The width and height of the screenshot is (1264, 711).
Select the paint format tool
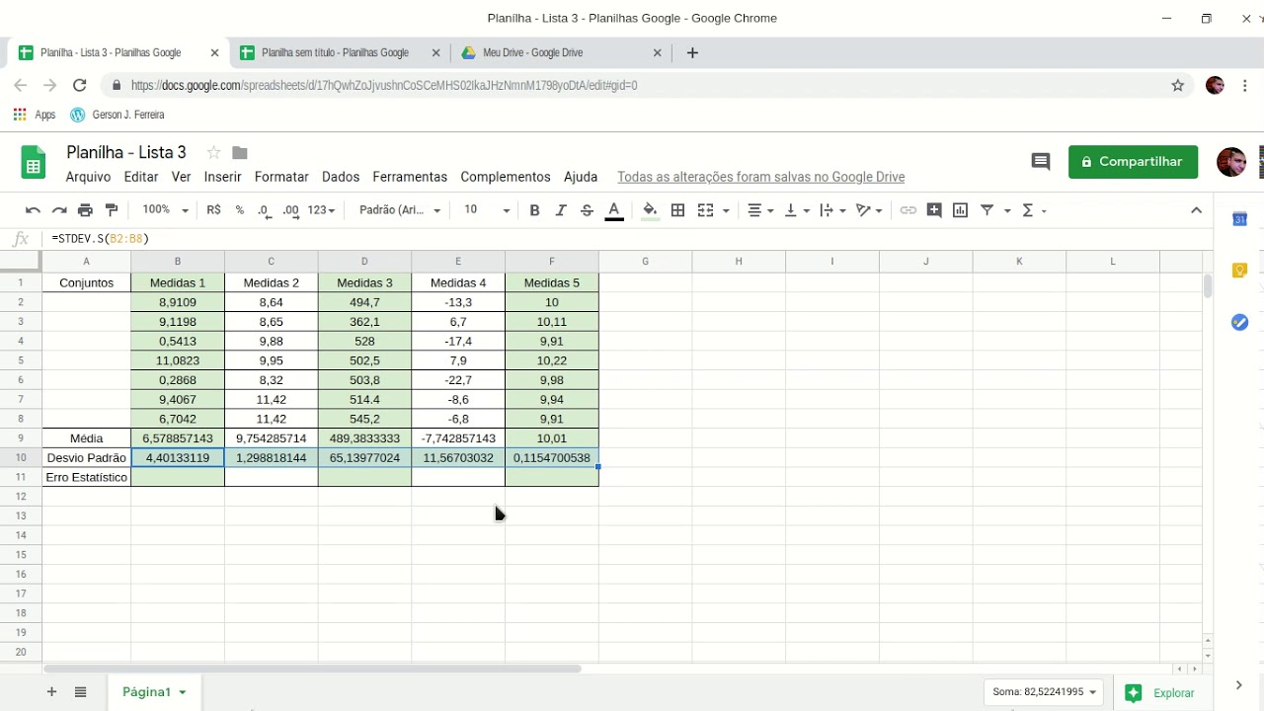[112, 210]
